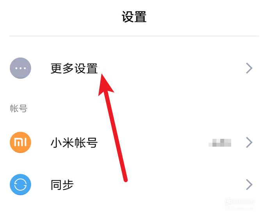Expand the chevron beside 小米帐号
The width and height of the screenshot is (264, 220).
[x=249, y=142]
